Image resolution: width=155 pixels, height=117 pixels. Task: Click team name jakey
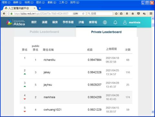47,73
